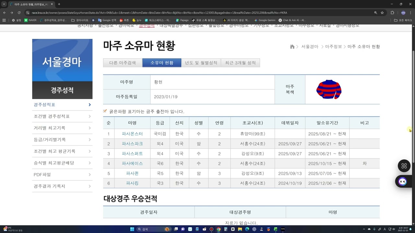Click the page vertical scrollbar
Image resolution: width=415 pixels, height=233 pixels.
pos(413,107)
